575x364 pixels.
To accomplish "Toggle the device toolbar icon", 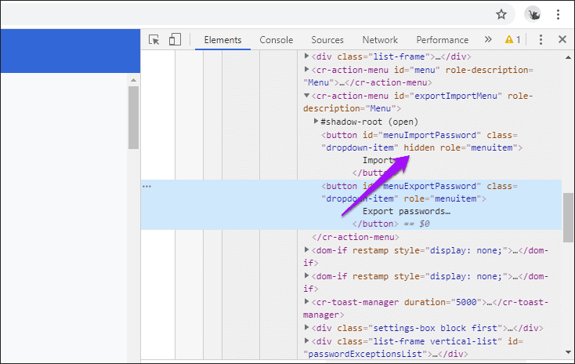I will 175,39.
